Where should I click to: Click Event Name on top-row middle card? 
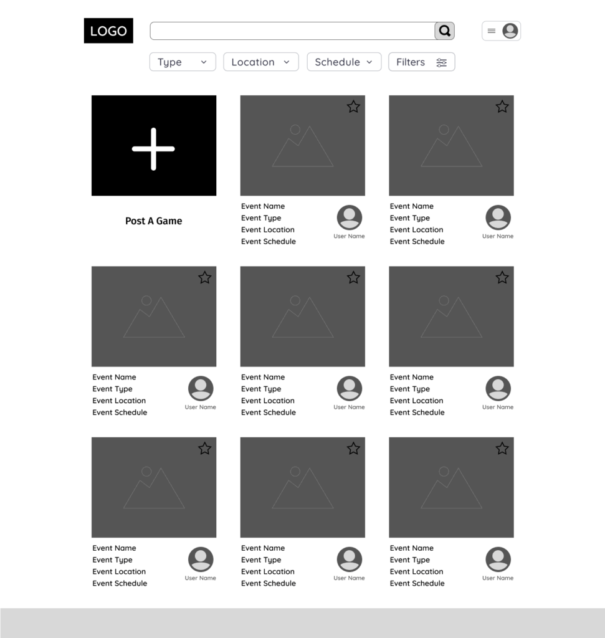tap(263, 206)
